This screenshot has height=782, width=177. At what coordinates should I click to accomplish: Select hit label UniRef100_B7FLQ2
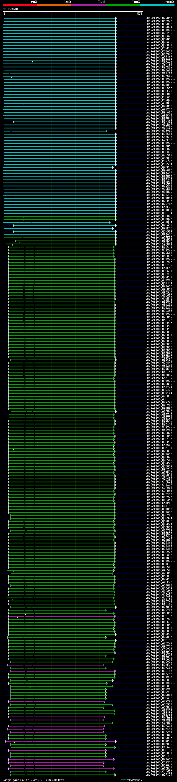click(159, 717)
